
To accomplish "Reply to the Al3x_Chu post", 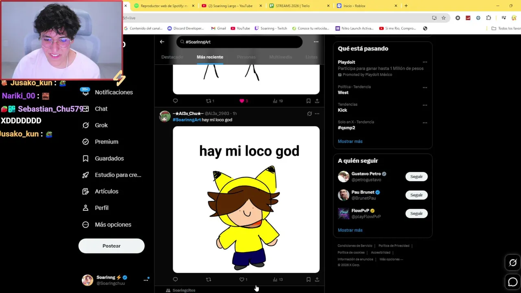I will [175, 280].
